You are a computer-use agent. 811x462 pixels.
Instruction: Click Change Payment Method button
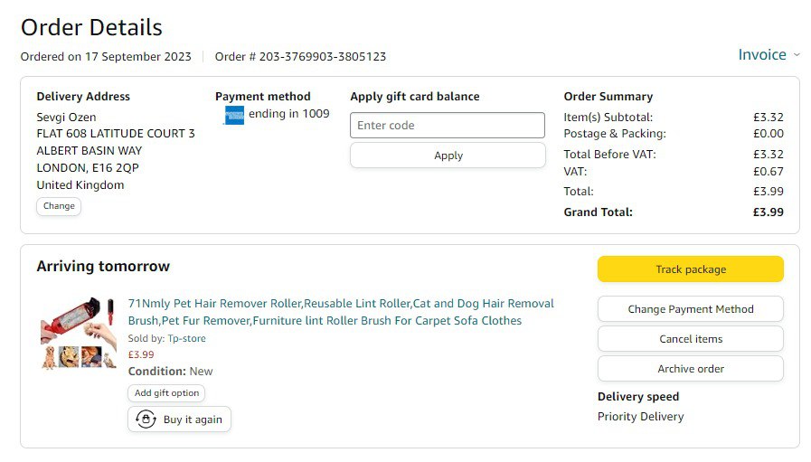click(690, 309)
